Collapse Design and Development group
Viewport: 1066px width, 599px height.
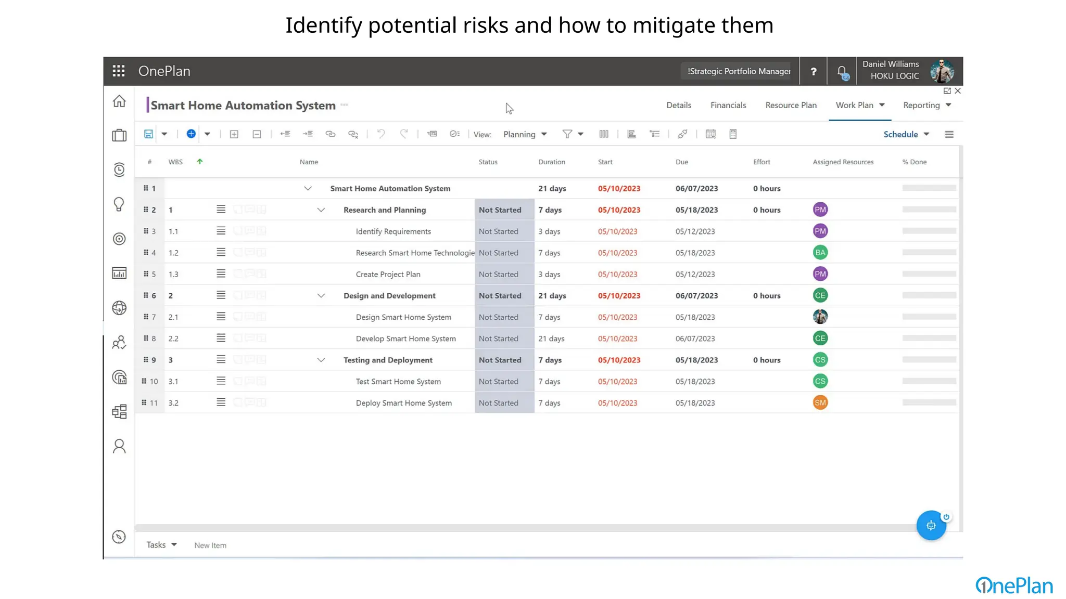pos(321,296)
